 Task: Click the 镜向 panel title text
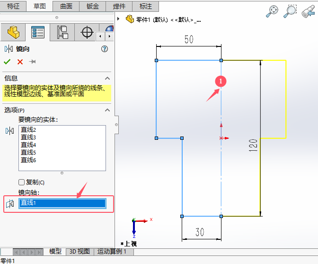[x=23, y=49]
